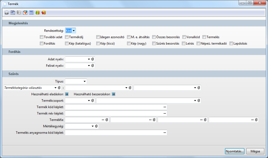
Task: Click the greyed-out gear document icon
Action: click(x=19, y=13)
